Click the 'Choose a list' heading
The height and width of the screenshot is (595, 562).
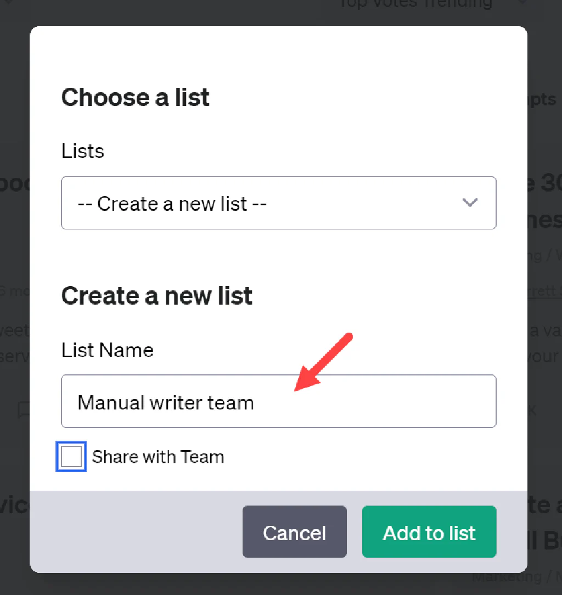[136, 97]
